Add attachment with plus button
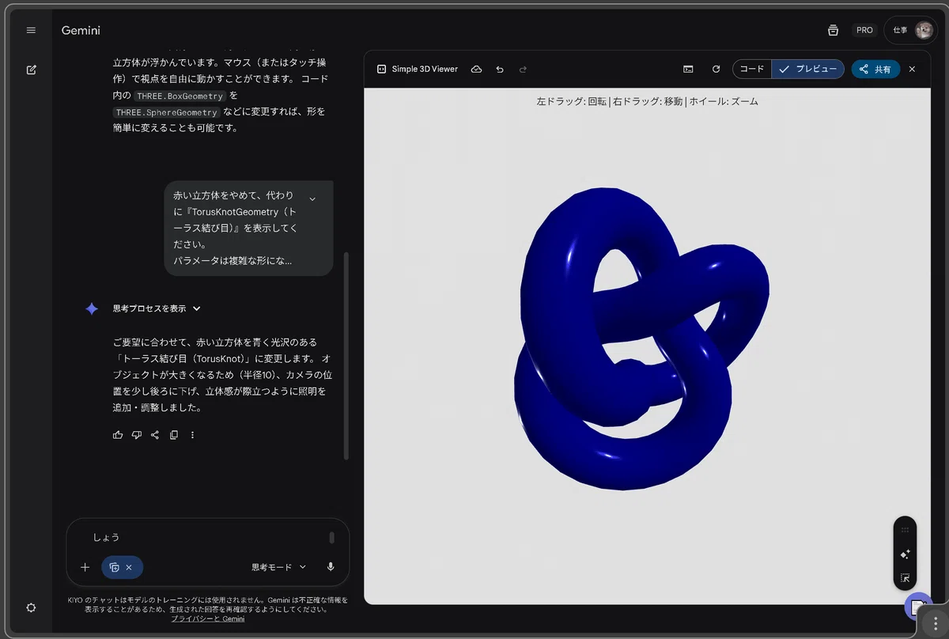 (x=85, y=567)
